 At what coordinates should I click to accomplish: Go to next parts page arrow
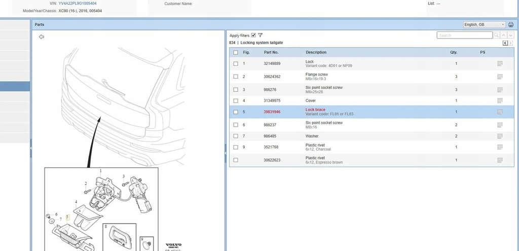[510, 43]
